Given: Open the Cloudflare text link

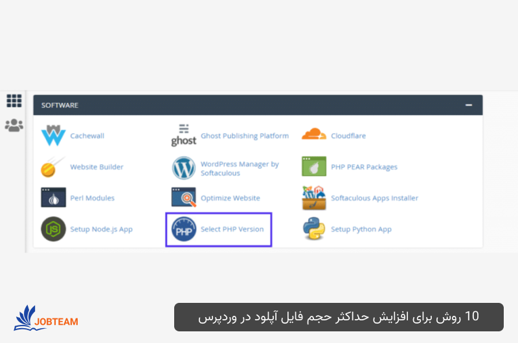Looking at the screenshot, I should pos(348,136).
